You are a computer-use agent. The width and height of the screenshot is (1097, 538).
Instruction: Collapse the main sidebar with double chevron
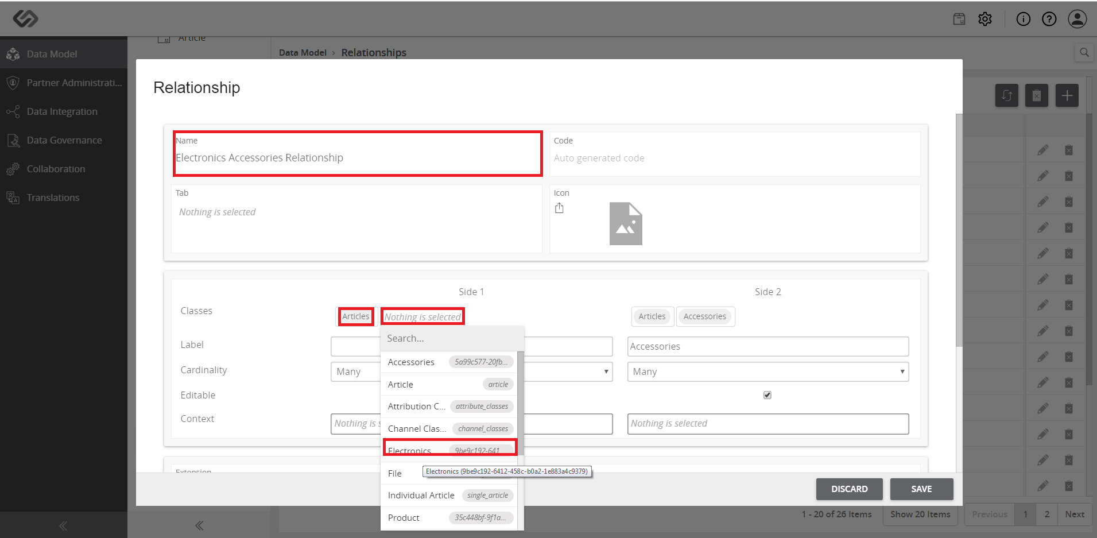tap(63, 525)
